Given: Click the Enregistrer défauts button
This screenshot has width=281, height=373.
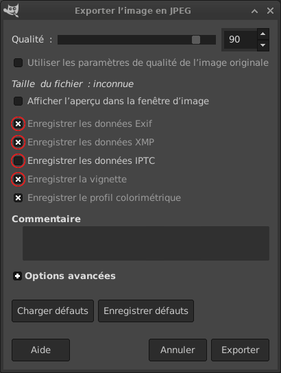Looking at the screenshot, I should coord(146,311).
